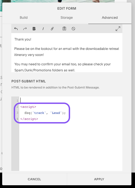The width and height of the screenshot is (135, 188).
Task: Click the opening <script> tag line
Action: (x=28, y=107)
